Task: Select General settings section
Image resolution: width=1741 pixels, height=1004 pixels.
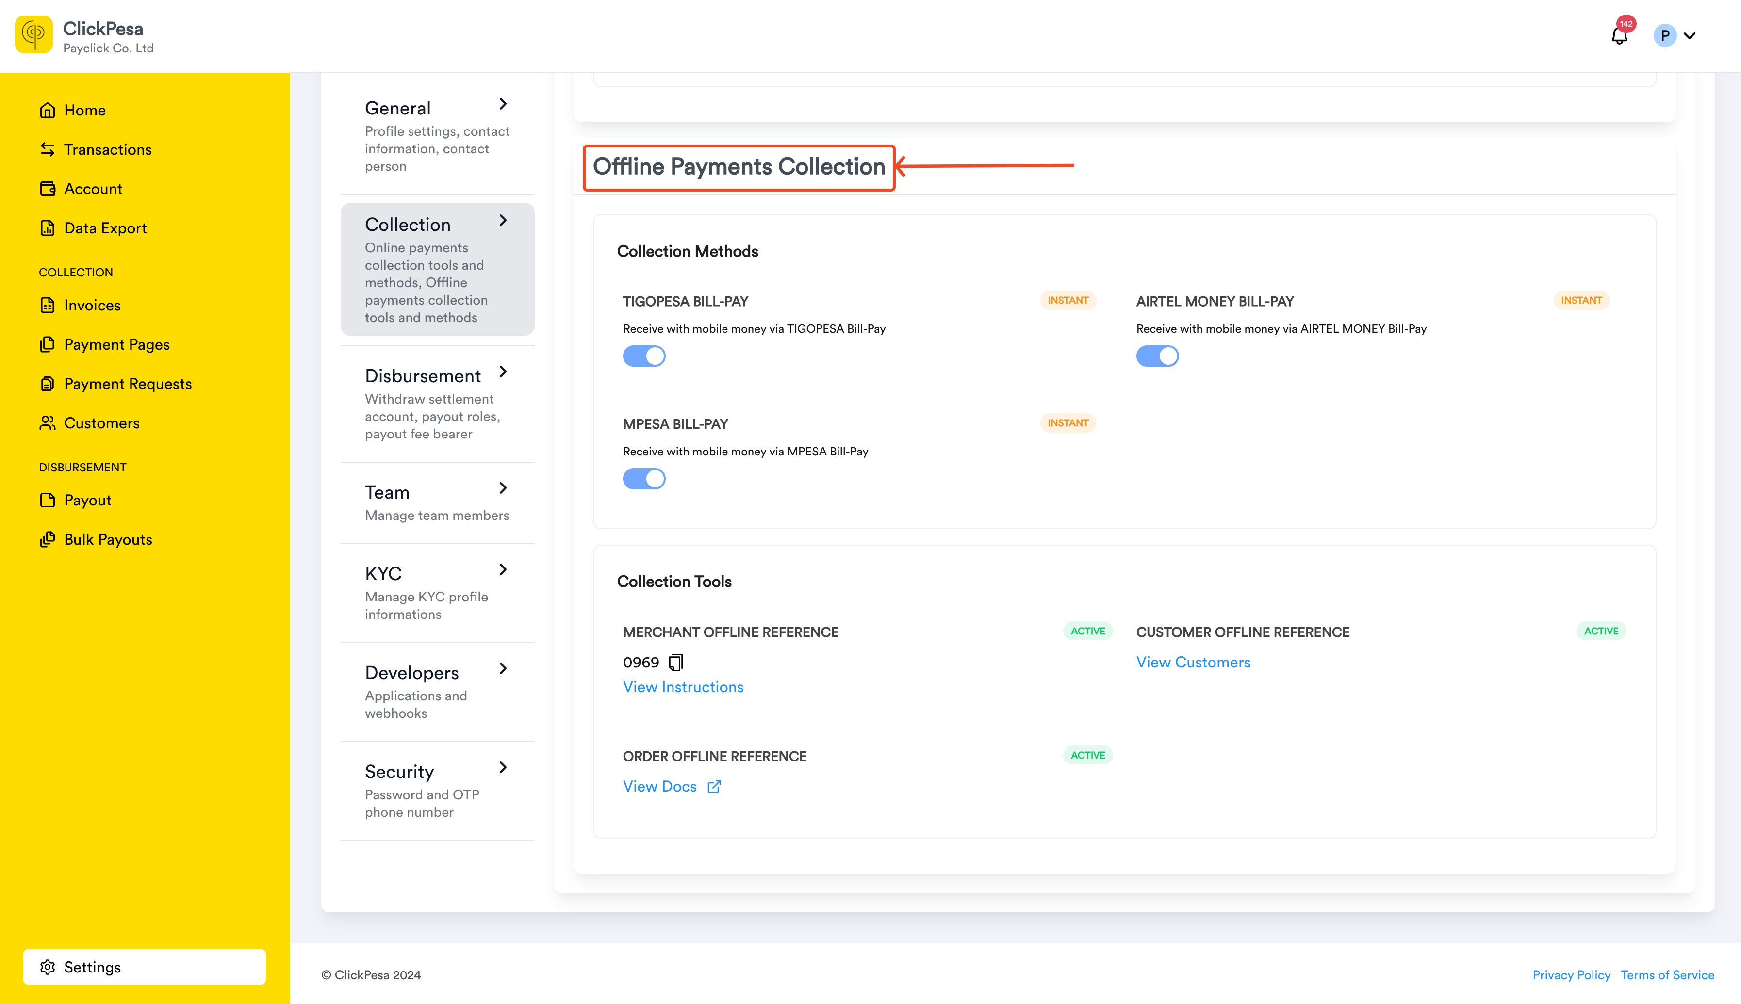Action: pyautogui.click(x=437, y=136)
